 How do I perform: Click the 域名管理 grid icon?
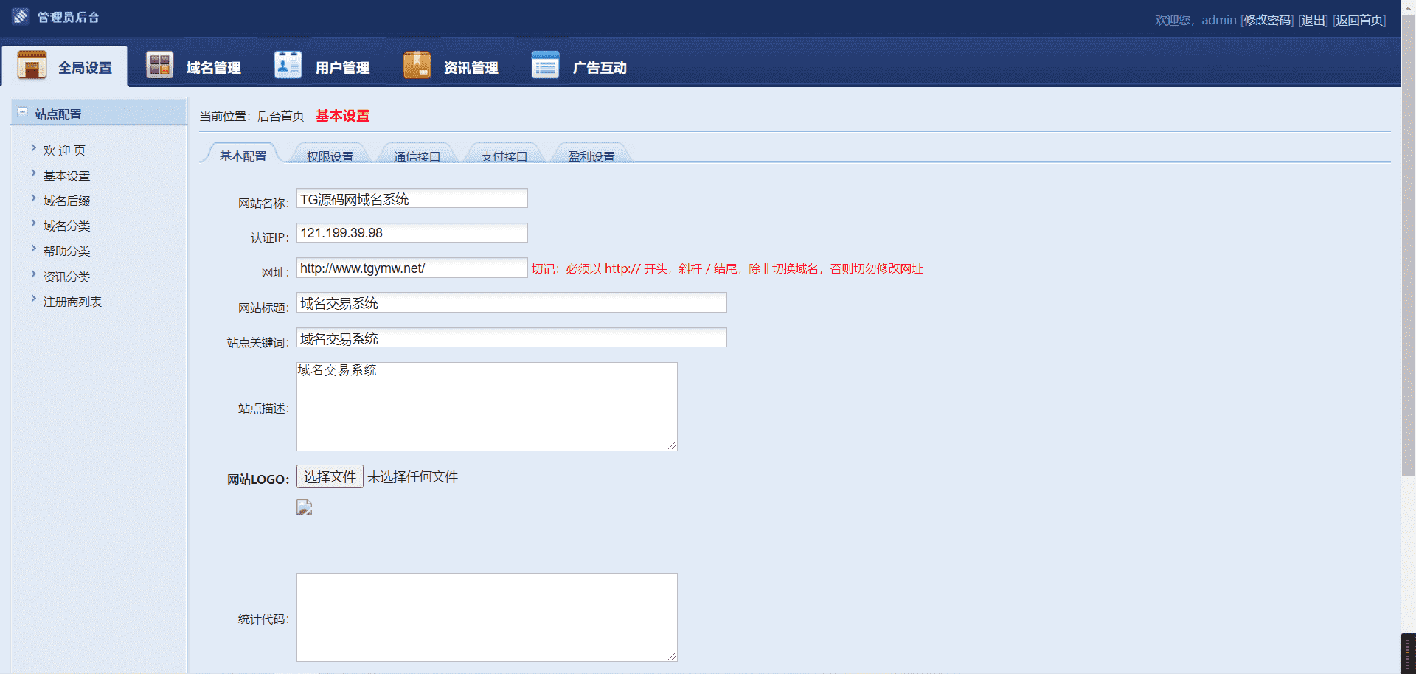click(x=159, y=66)
